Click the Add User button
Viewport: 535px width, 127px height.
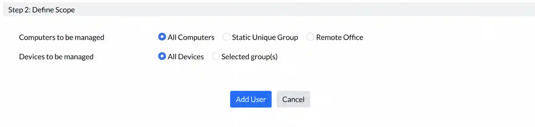click(x=251, y=99)
